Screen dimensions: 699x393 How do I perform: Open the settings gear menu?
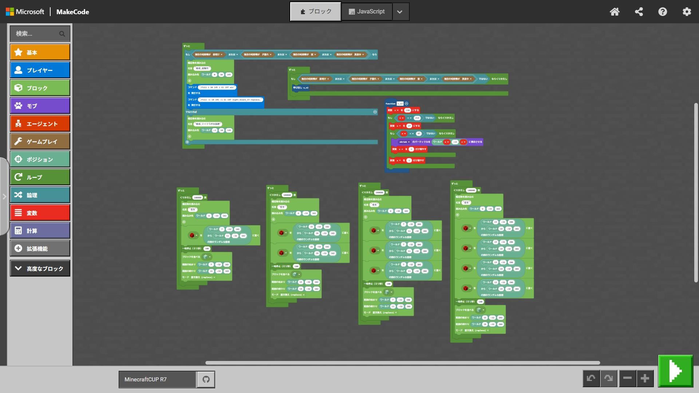tap(687, 12)
